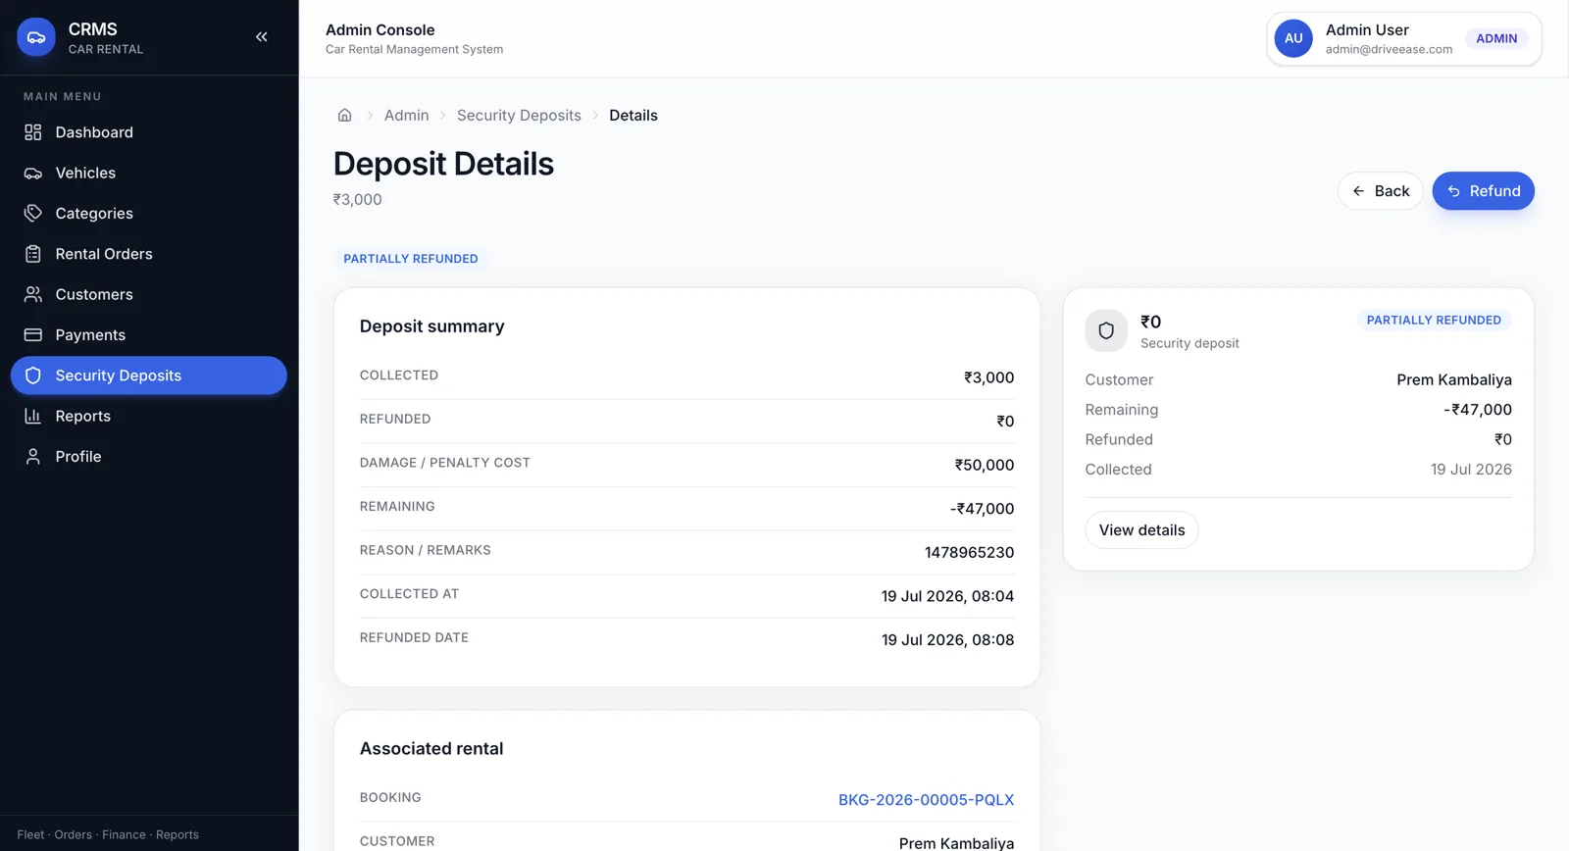
Task: Click the PARTIALLY REFUNDED badge under the title
Action: pyautogui.click(x=411, y=259)
